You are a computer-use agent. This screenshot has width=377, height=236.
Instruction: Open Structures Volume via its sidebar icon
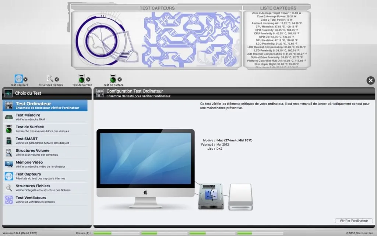[8, 152]
